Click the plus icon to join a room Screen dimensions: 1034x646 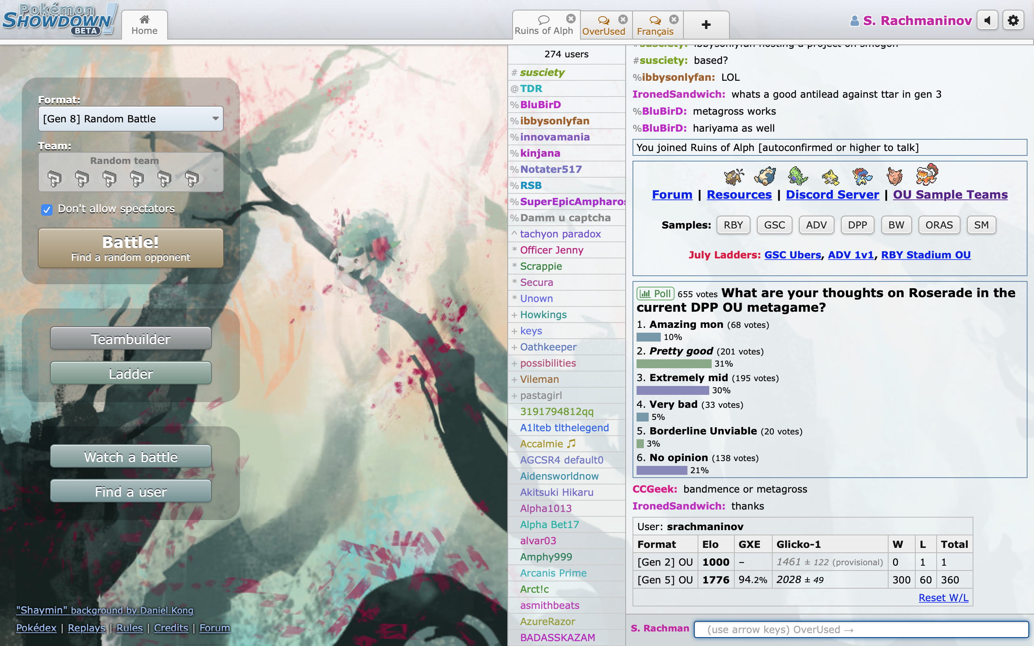[706, 25]
